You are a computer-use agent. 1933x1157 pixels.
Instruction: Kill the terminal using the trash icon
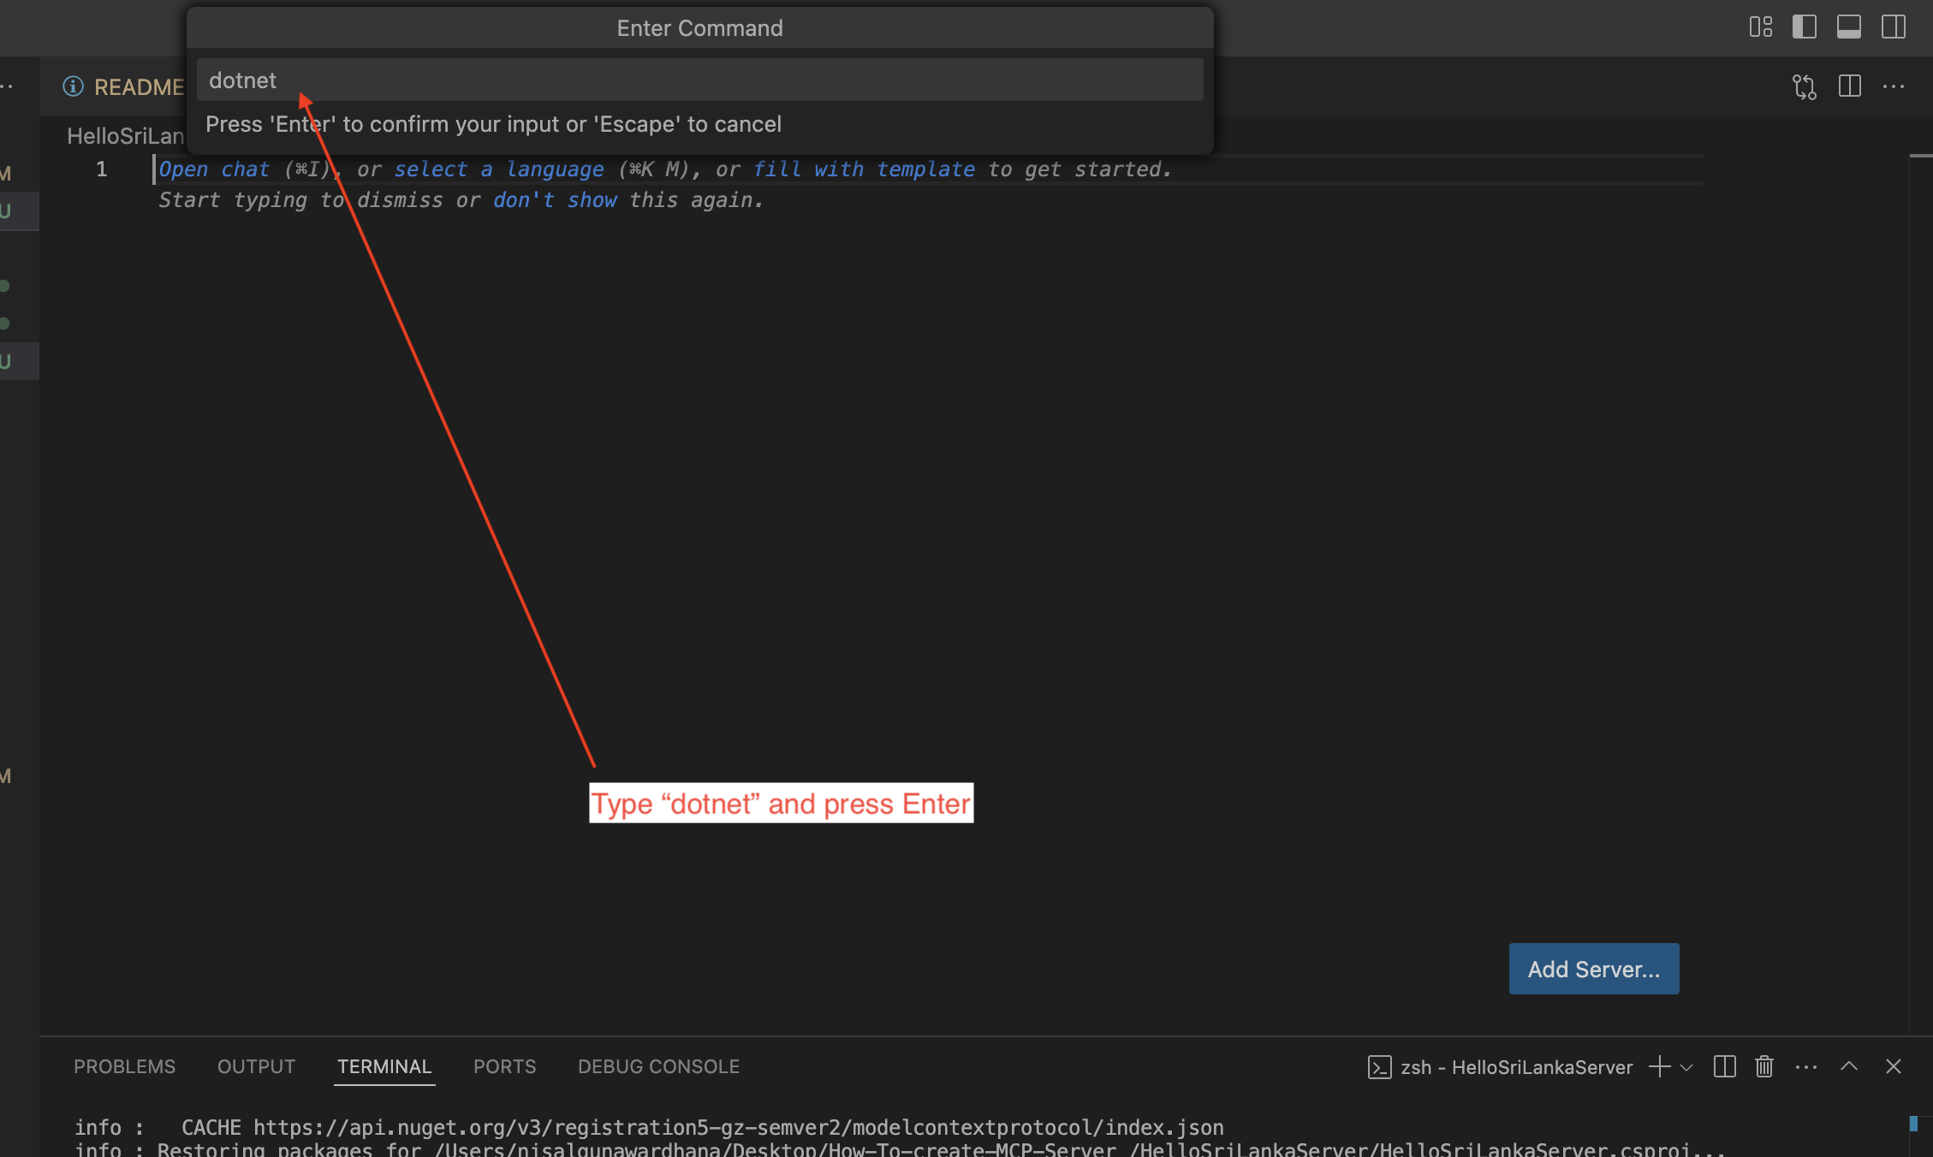(1763, 1066)
